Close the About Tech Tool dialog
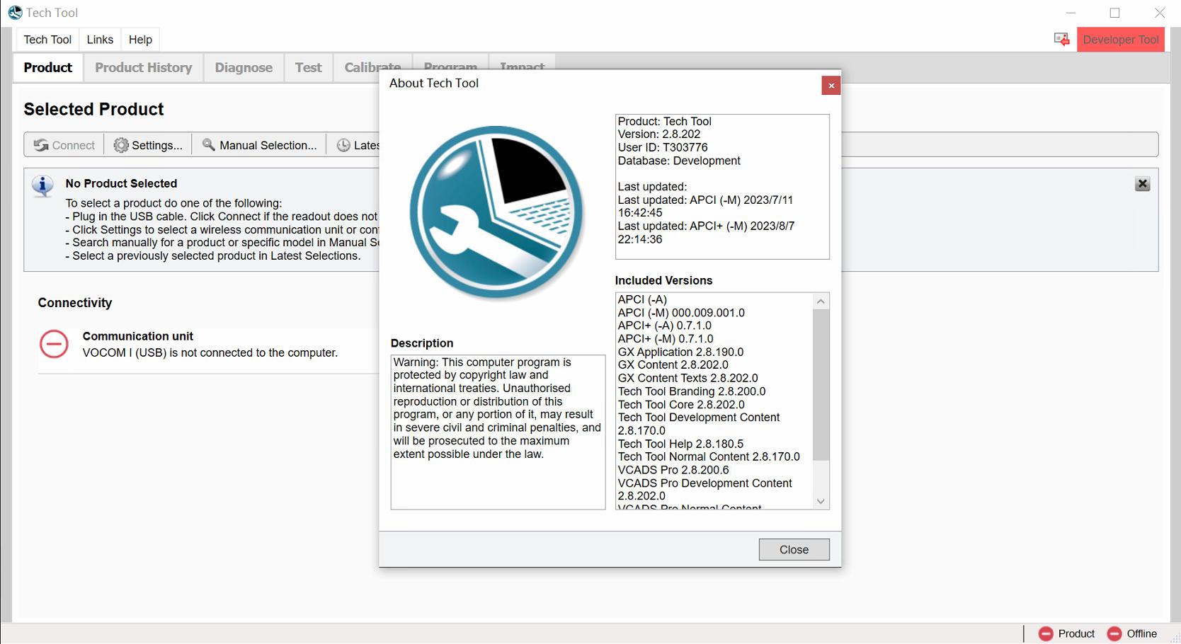This screenshot has height=644, width=1181. point(793,549)
